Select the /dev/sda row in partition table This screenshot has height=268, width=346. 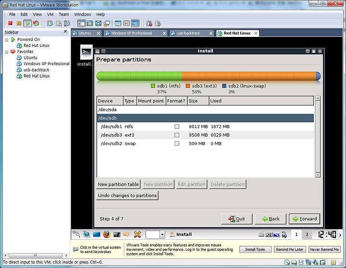pyautogui.click(x=205, y=110)
